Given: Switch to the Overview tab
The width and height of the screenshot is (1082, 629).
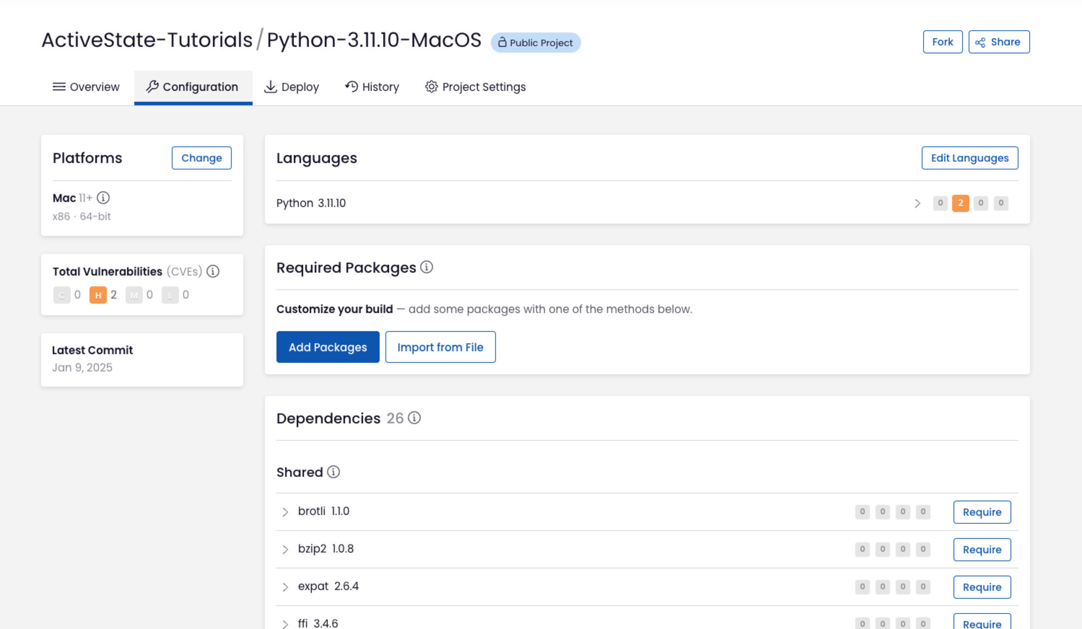Looking at the screenshot, I should [86, 87].
